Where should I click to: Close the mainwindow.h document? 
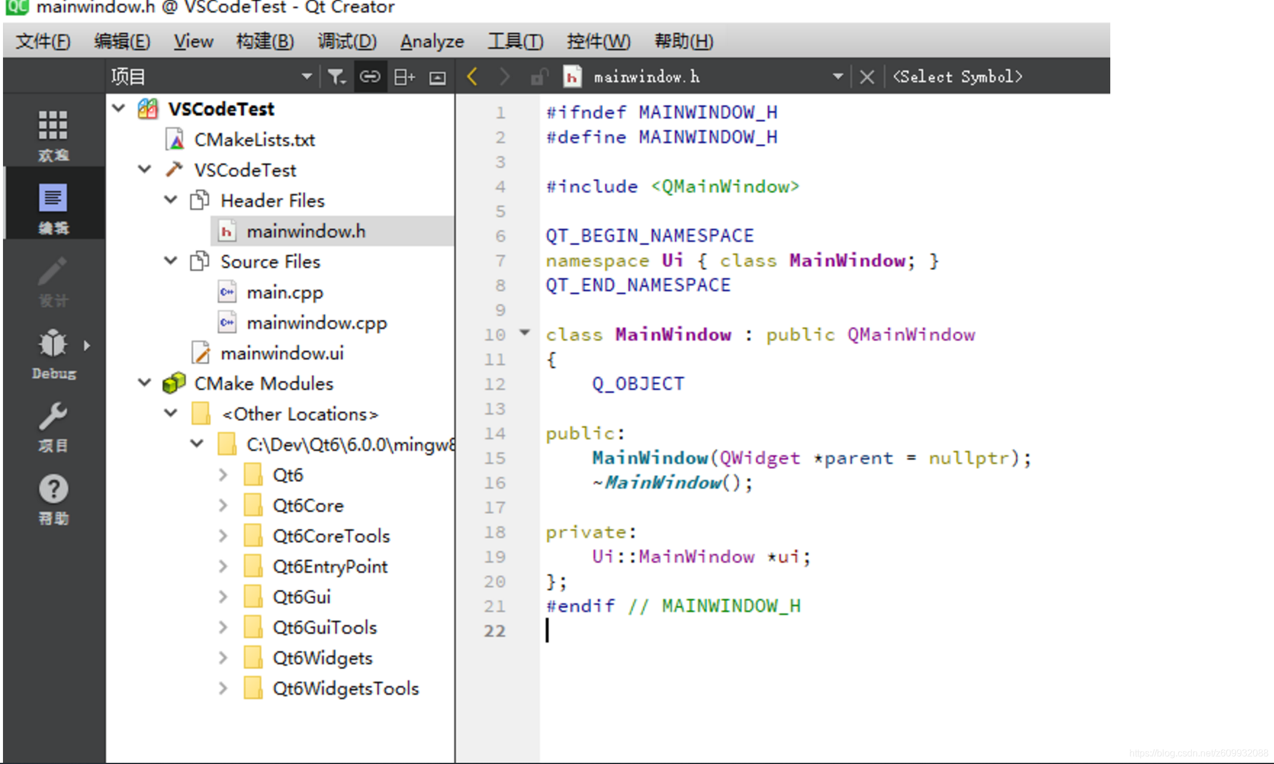click(x=867, y=77)
